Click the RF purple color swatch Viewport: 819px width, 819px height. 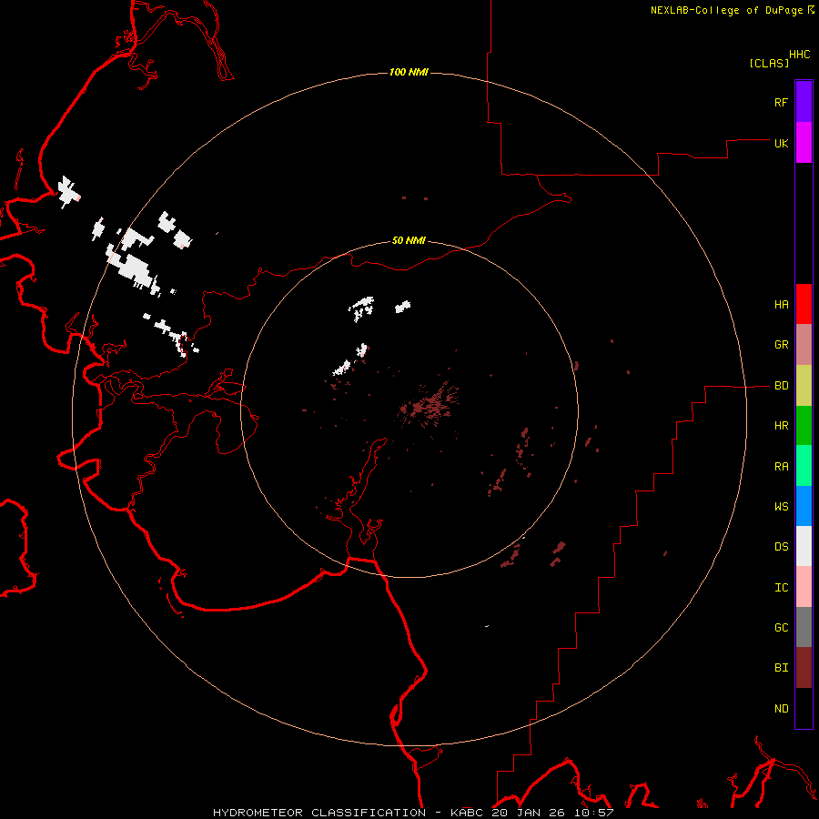(x=804, y=102)
